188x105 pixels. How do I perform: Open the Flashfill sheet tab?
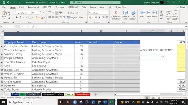tap(15, 94)
